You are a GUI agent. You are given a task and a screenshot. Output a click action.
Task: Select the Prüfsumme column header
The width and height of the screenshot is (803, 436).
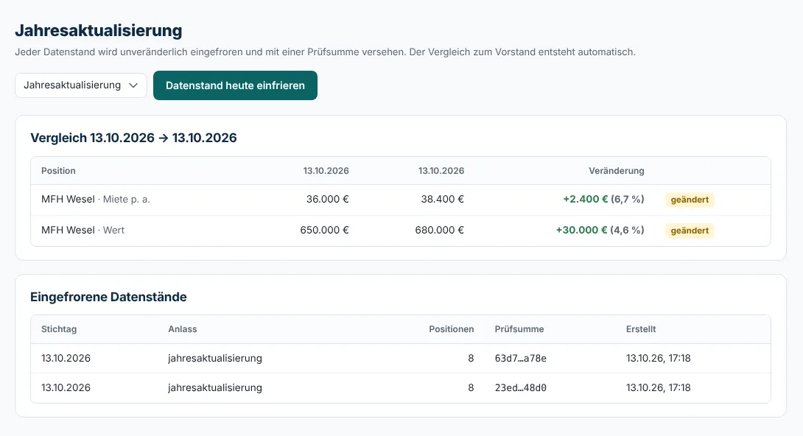tap(519, 329)
